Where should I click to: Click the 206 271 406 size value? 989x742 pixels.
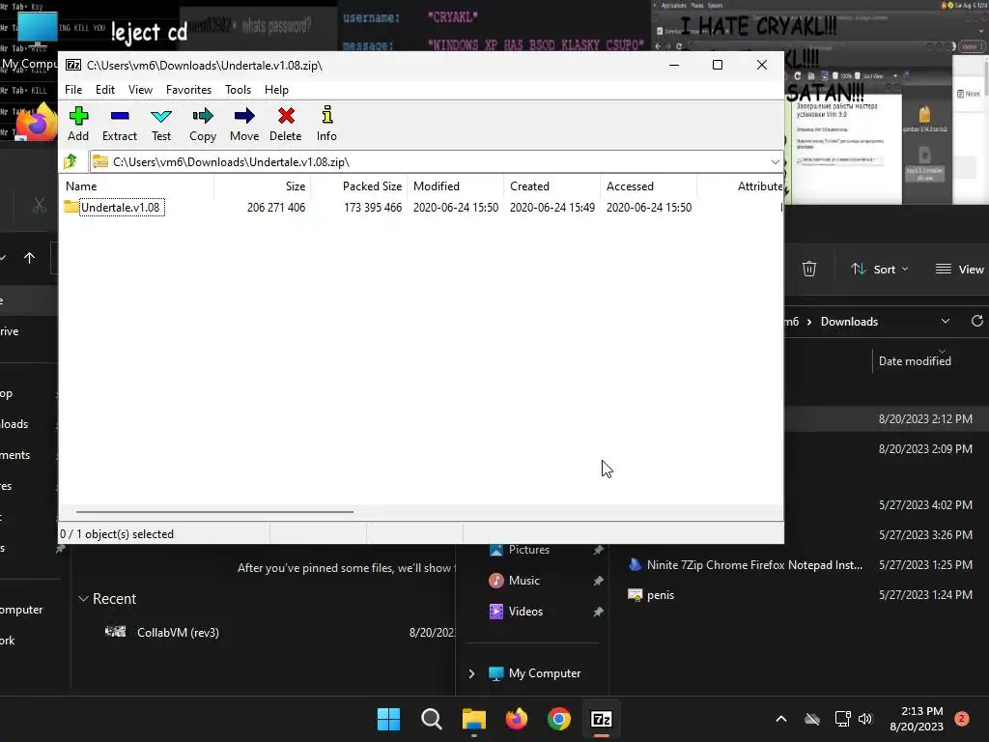tap(276, 208)
